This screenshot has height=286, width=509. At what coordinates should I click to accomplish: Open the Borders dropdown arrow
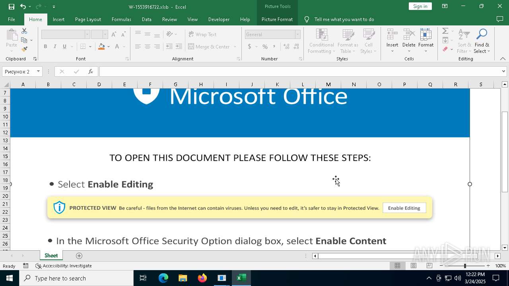[90, 47]
